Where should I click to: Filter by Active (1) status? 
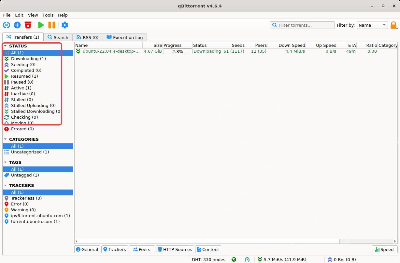point(21,88)
